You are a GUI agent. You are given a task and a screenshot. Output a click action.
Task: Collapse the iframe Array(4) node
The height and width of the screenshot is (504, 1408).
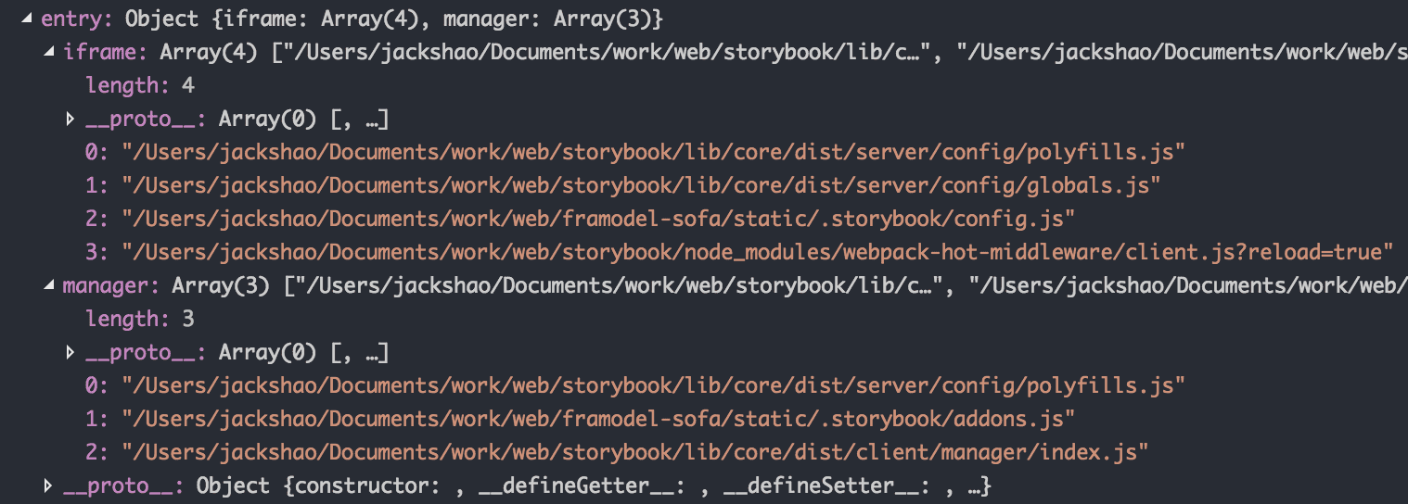coord(49,53)
